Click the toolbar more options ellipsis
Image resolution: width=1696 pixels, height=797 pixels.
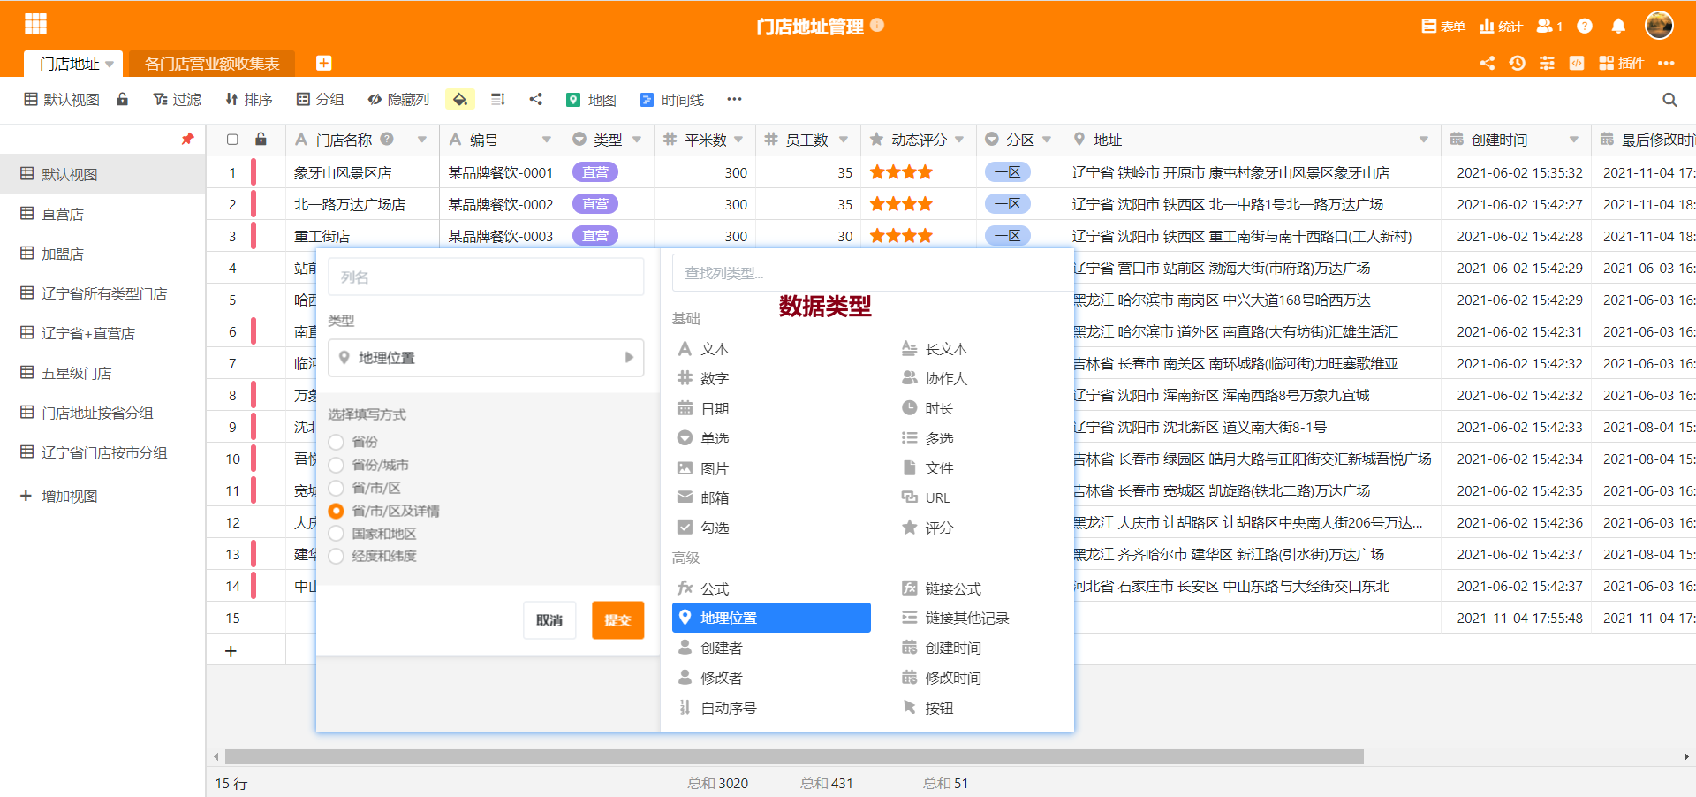(734, 100)
